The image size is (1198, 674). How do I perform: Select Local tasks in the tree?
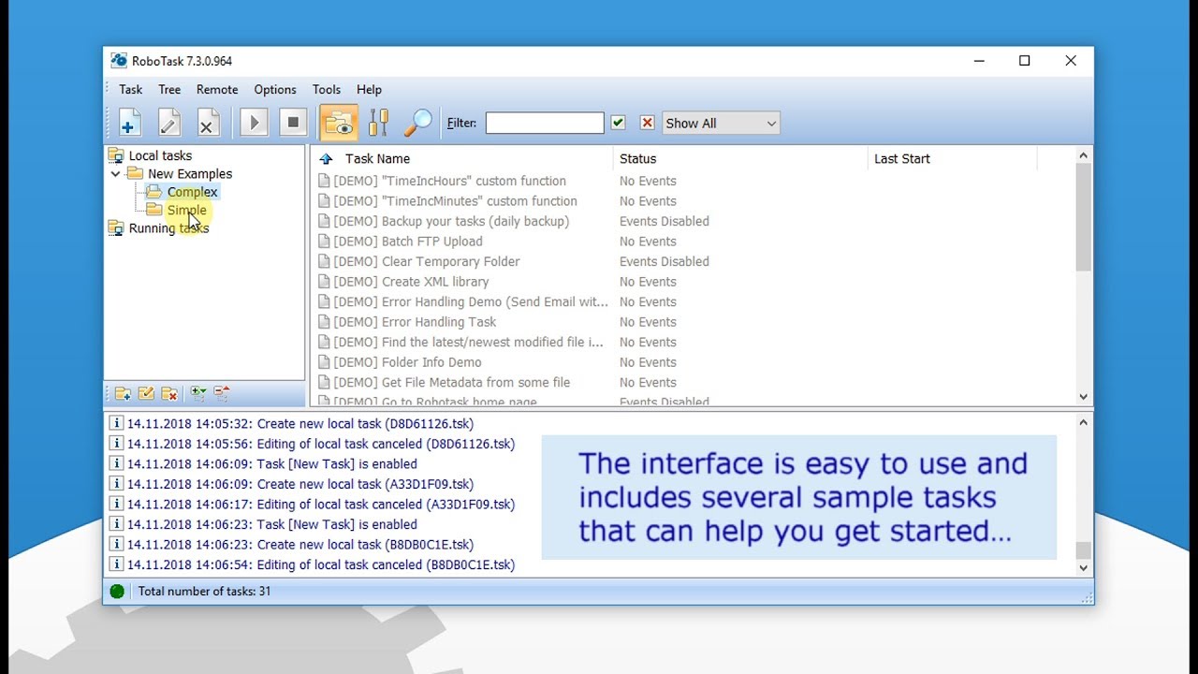[160, 156]
